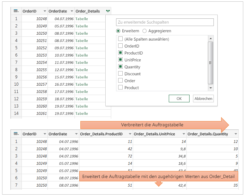Viewport: 245px width, 196px height.
Task: Open the Order_Details.Quantity filter dropdown
Action: tap(236, 134)
